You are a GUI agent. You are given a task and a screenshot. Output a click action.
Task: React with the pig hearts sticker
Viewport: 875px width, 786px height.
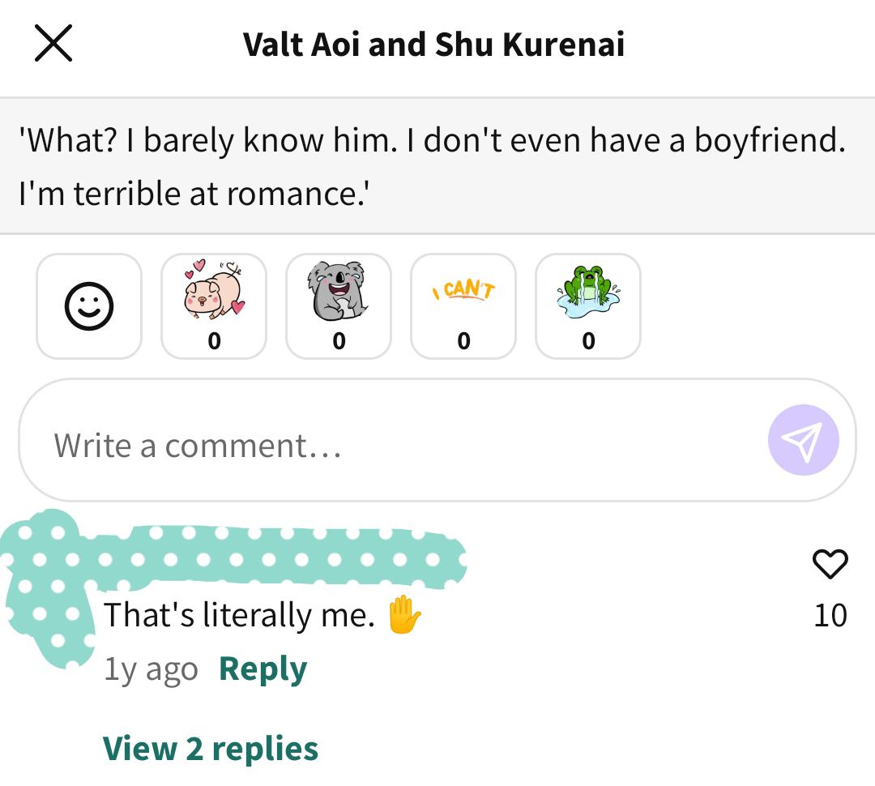(x=214, y=306)
